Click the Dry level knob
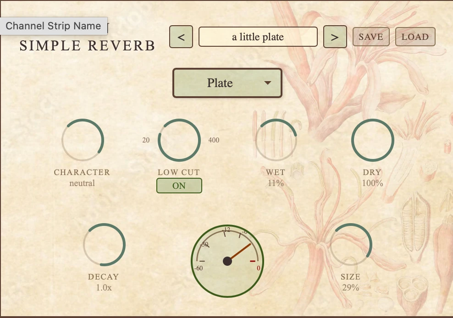453x318 pixels. [x=372, y=140]
